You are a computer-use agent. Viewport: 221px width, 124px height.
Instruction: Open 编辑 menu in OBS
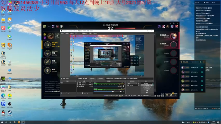67,33
